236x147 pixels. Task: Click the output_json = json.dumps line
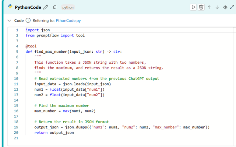tap(122, 127)
